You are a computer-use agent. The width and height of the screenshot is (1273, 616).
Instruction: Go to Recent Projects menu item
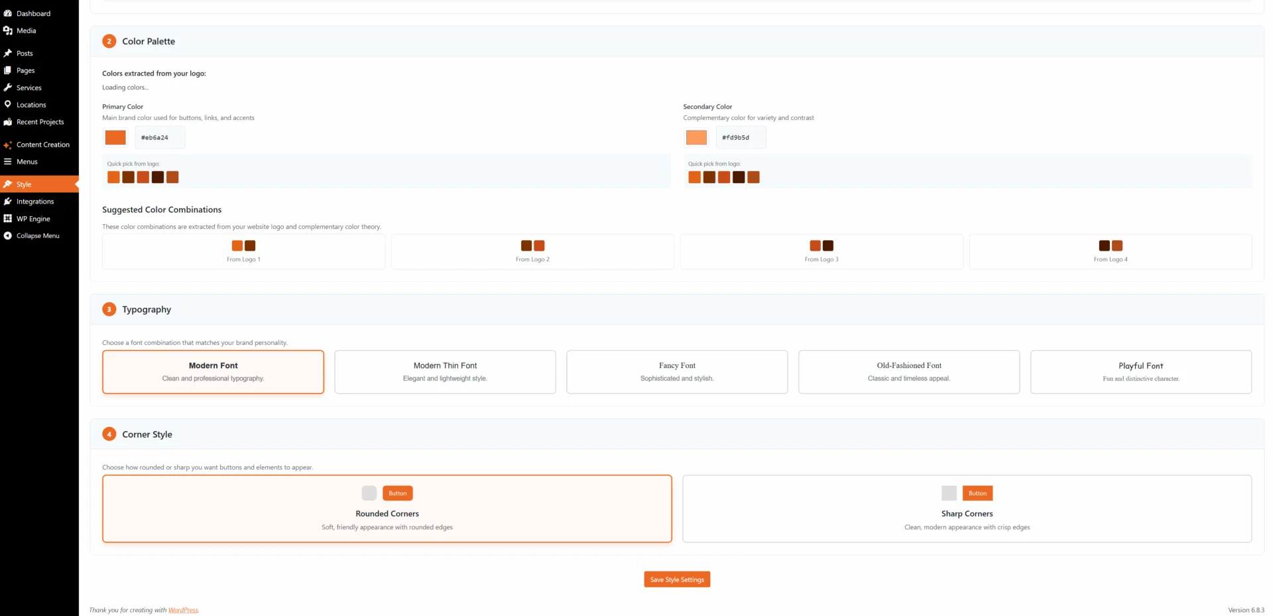[x=40, y=122]
